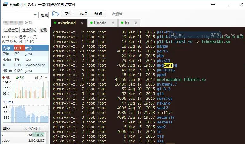This screenshot has height=144, width=245.
Task: Click the search magnifier icon
Action: point(172,34)
